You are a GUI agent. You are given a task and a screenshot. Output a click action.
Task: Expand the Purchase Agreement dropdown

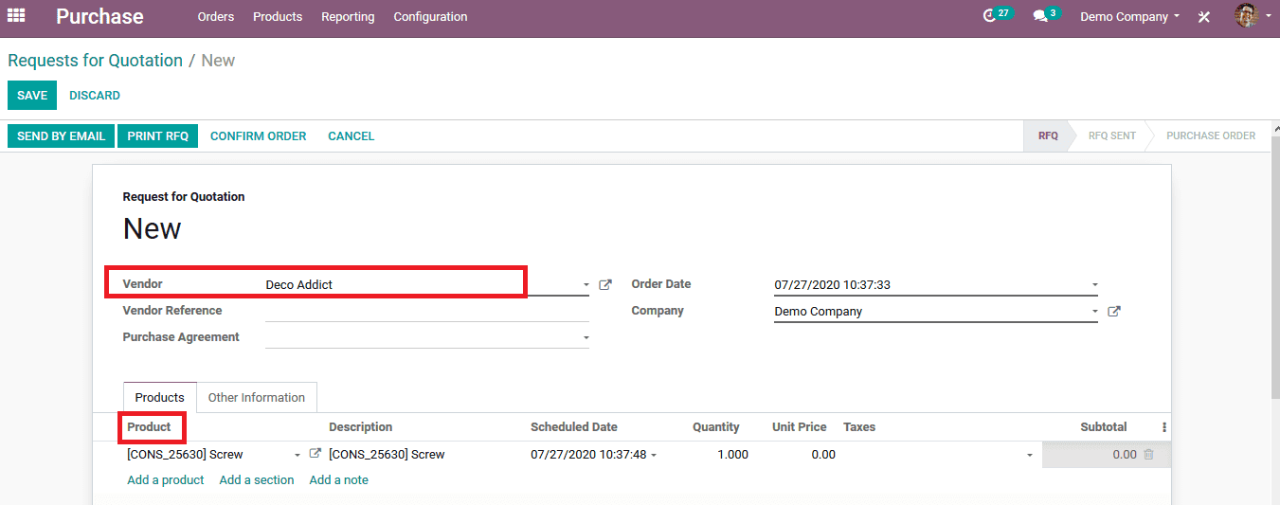tap(586, 337)
